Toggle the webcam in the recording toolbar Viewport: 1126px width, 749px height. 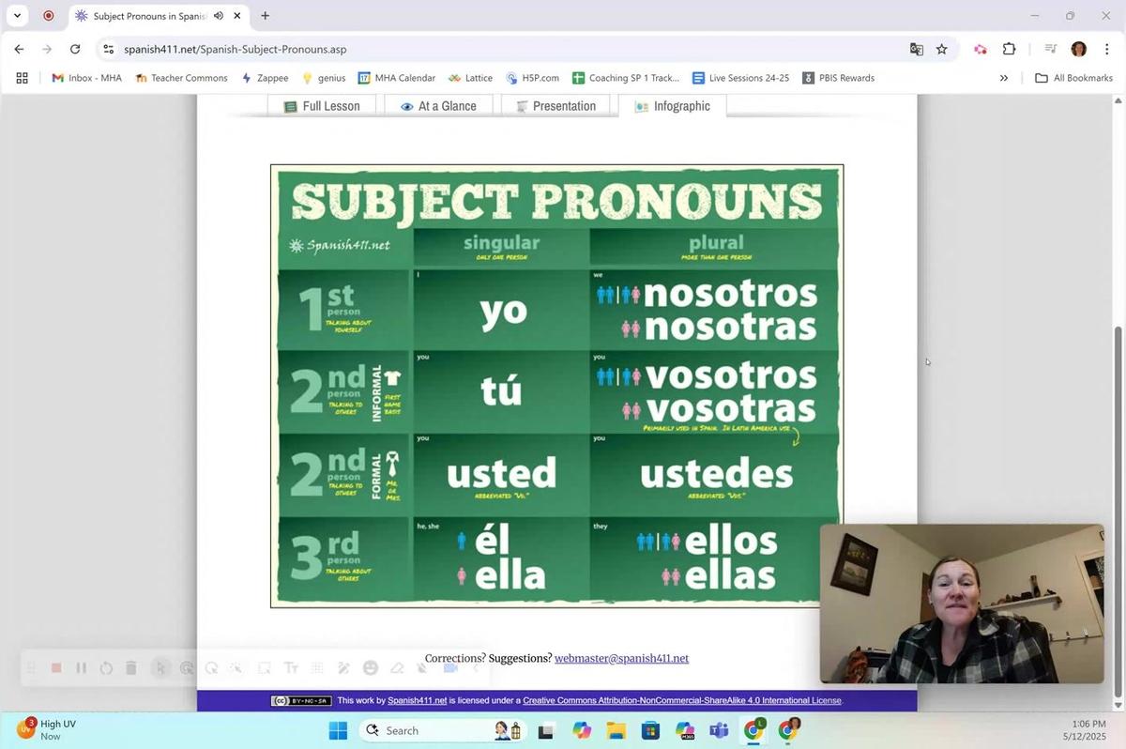pos(450,667)
